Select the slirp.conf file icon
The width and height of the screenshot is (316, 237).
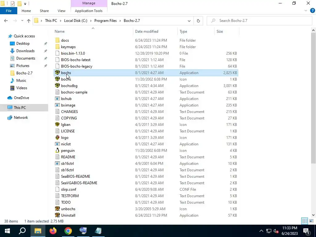(x=57, y=189)
